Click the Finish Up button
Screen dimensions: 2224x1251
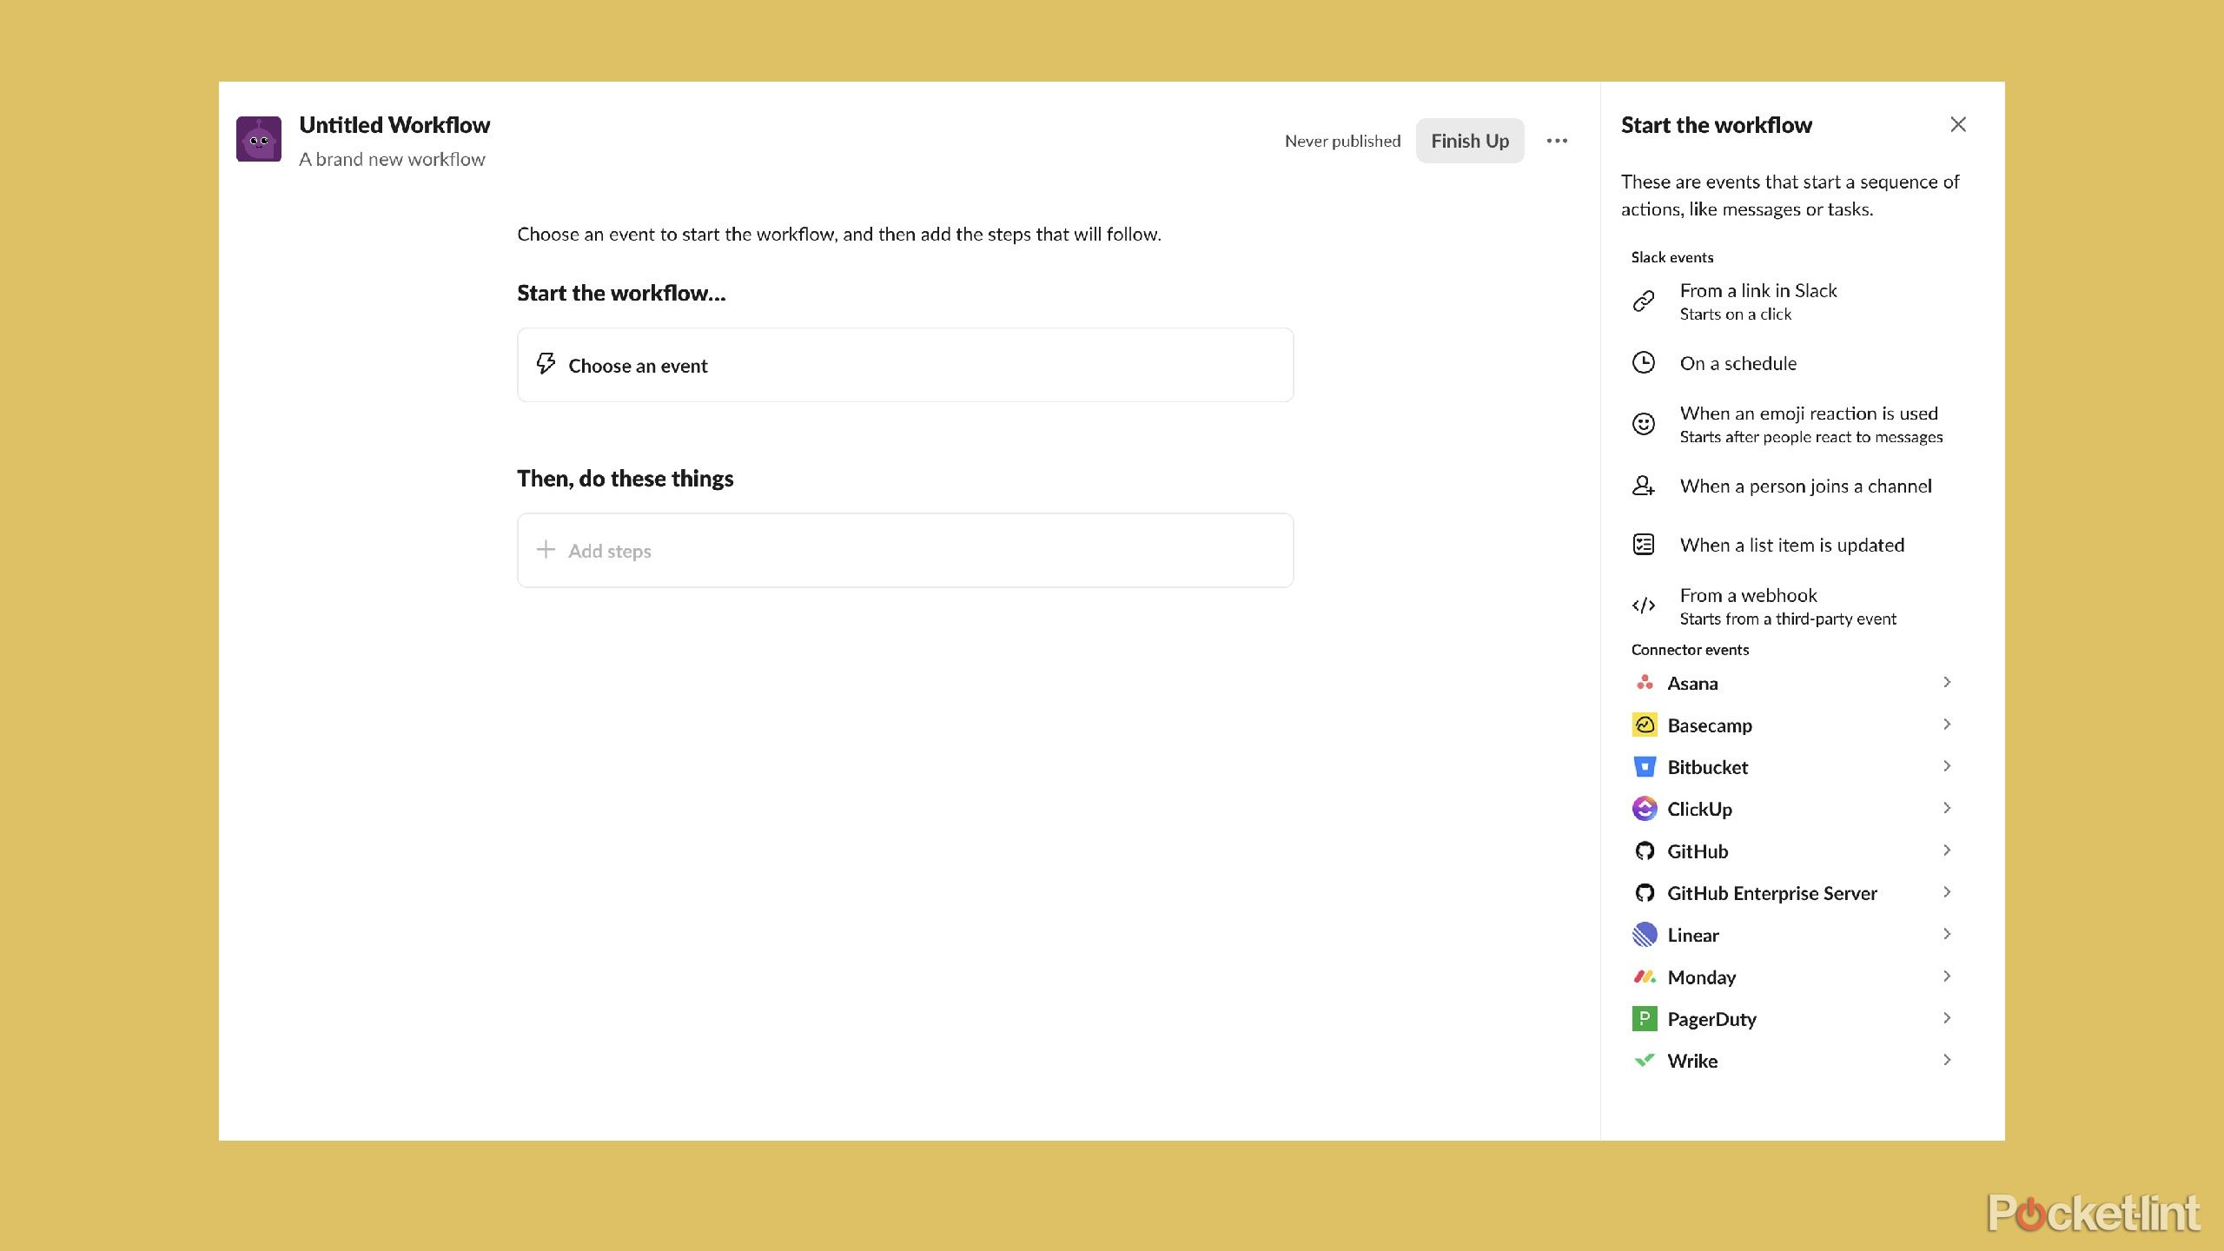(x=1470, y=141)
